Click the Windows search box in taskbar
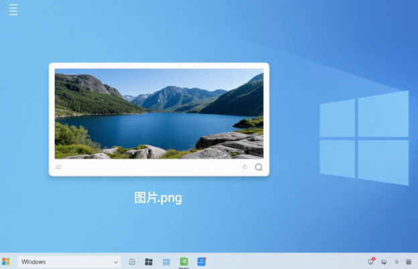Image resolution: width=418 pixels, height=269 pixels. (69, 262)
